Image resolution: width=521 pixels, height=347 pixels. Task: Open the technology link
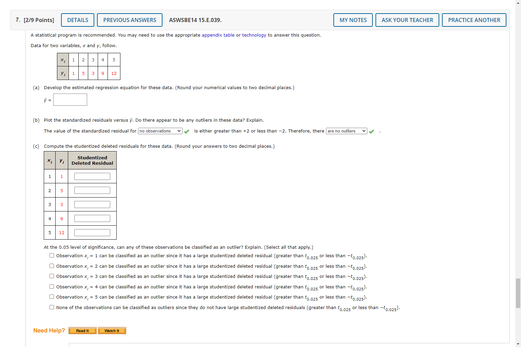pyautogui.click(x=254, y=35)
